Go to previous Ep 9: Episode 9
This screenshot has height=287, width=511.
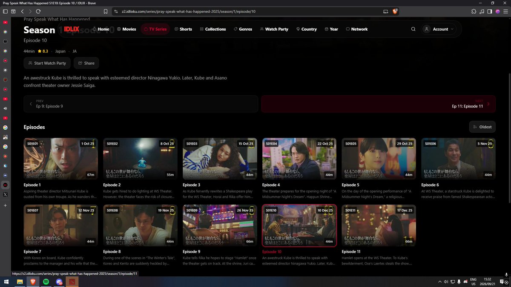[x=141, y=104]
